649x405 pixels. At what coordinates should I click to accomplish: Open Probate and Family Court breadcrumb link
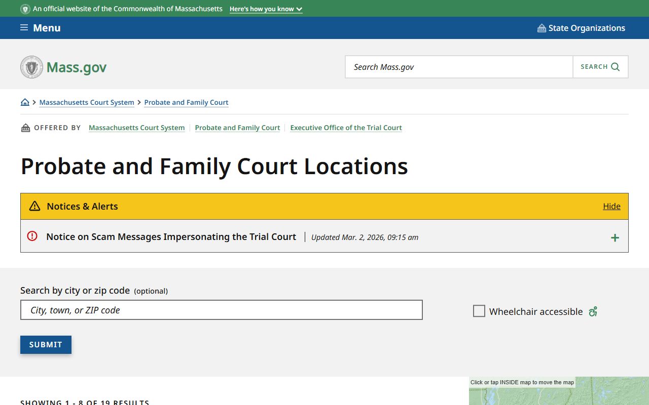click(x=186, y=102)
